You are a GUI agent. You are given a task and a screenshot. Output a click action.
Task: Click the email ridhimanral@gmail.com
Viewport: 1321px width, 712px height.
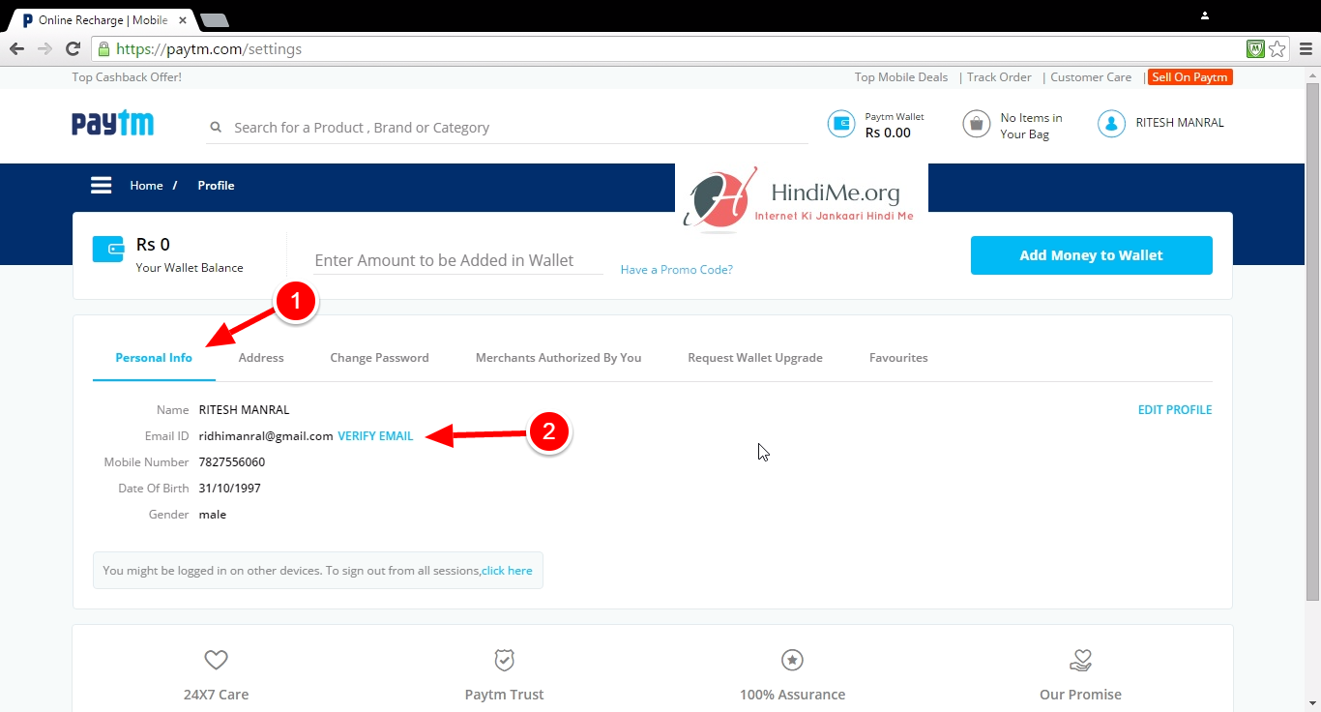tap(266, 436)
